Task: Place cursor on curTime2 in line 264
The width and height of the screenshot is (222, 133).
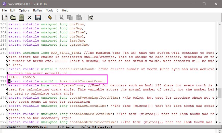Action: 77,33
